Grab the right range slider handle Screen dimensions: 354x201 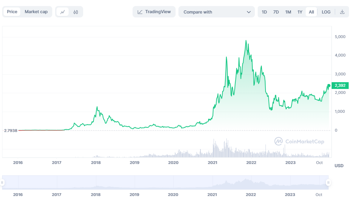(x=328, y=183)
